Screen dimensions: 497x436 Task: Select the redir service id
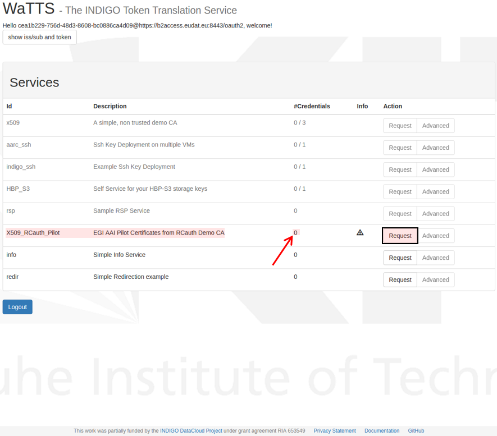click(x=12, y=277)
